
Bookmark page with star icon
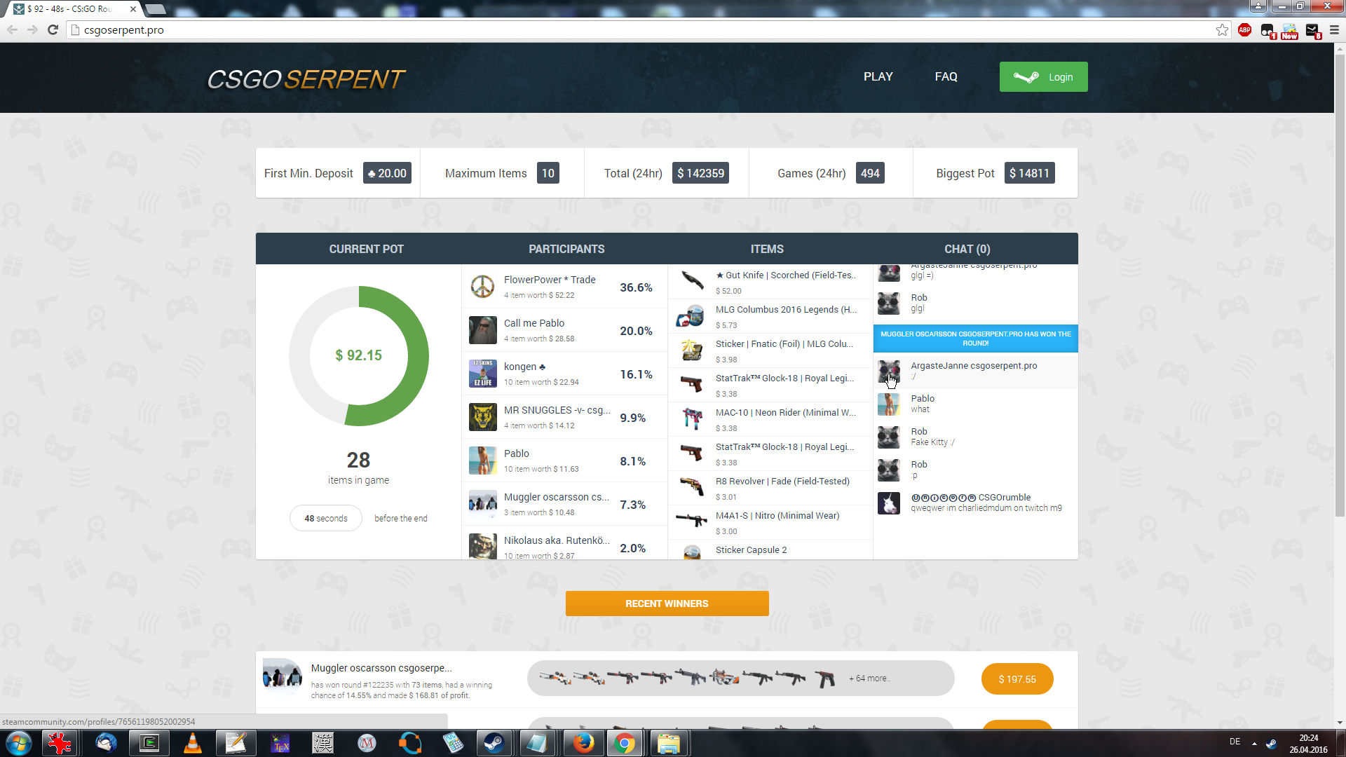(x=1222, y=29)
